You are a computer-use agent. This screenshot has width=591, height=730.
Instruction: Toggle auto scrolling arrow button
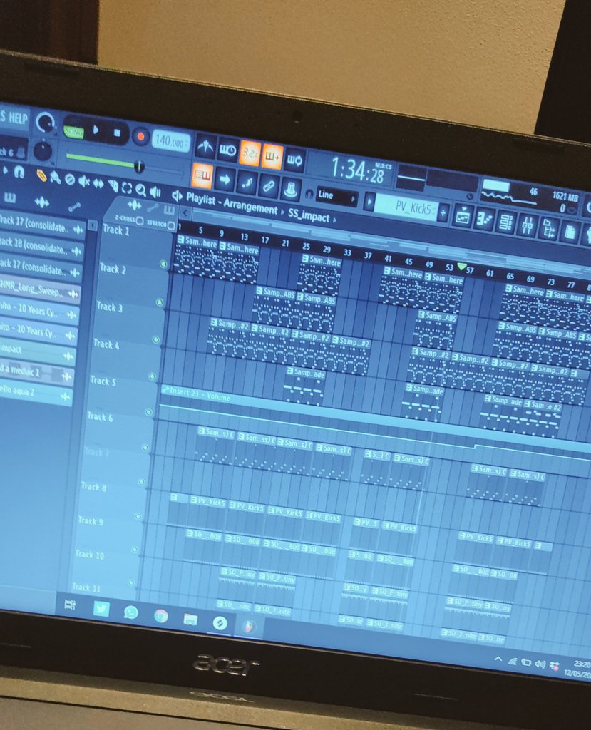pos(225,179)
